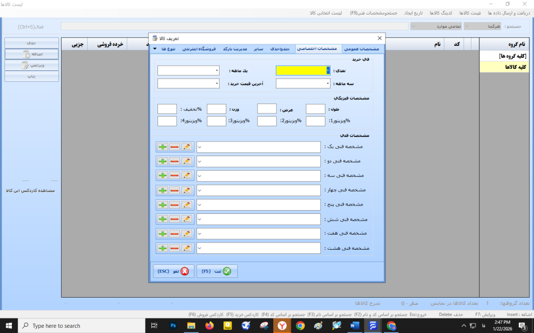The image size is (534, 333).
Task: Click the pencil edit icon for مشخصه فنی سه
Action: pyautogui.click(x=186, y=176)
